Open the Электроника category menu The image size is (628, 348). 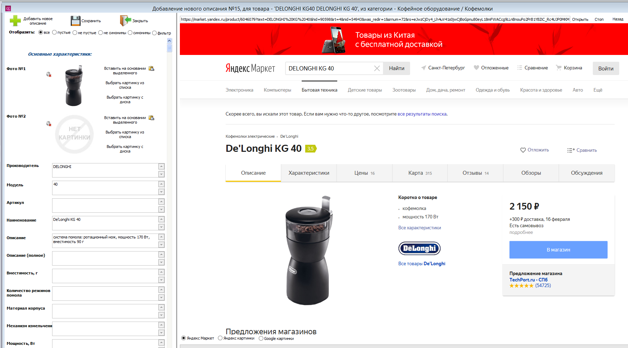click(239, 90)
